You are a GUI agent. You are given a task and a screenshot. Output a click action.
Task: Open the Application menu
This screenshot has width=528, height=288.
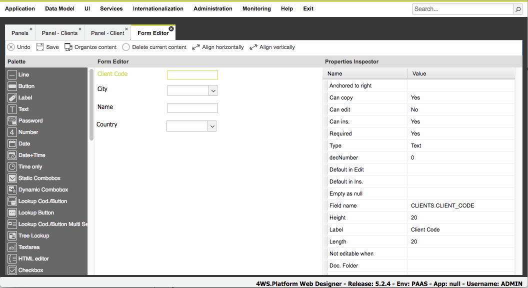20,9
